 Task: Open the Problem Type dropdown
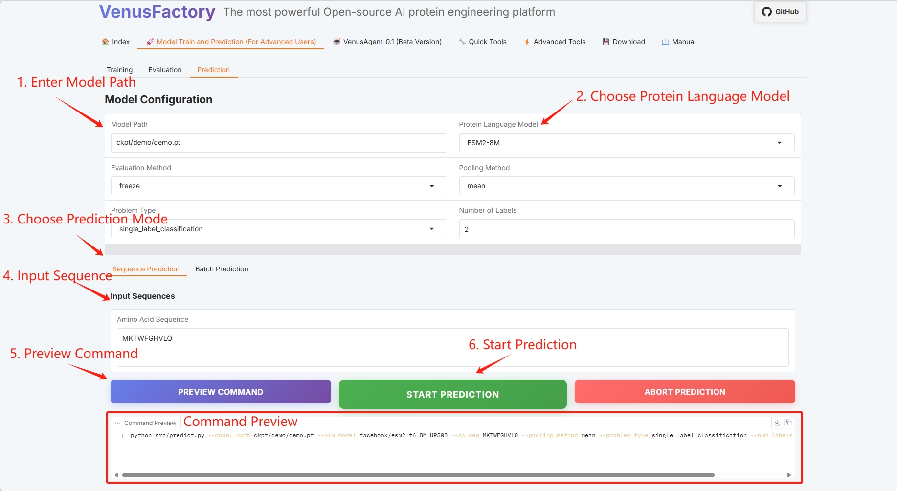point(278,229)
